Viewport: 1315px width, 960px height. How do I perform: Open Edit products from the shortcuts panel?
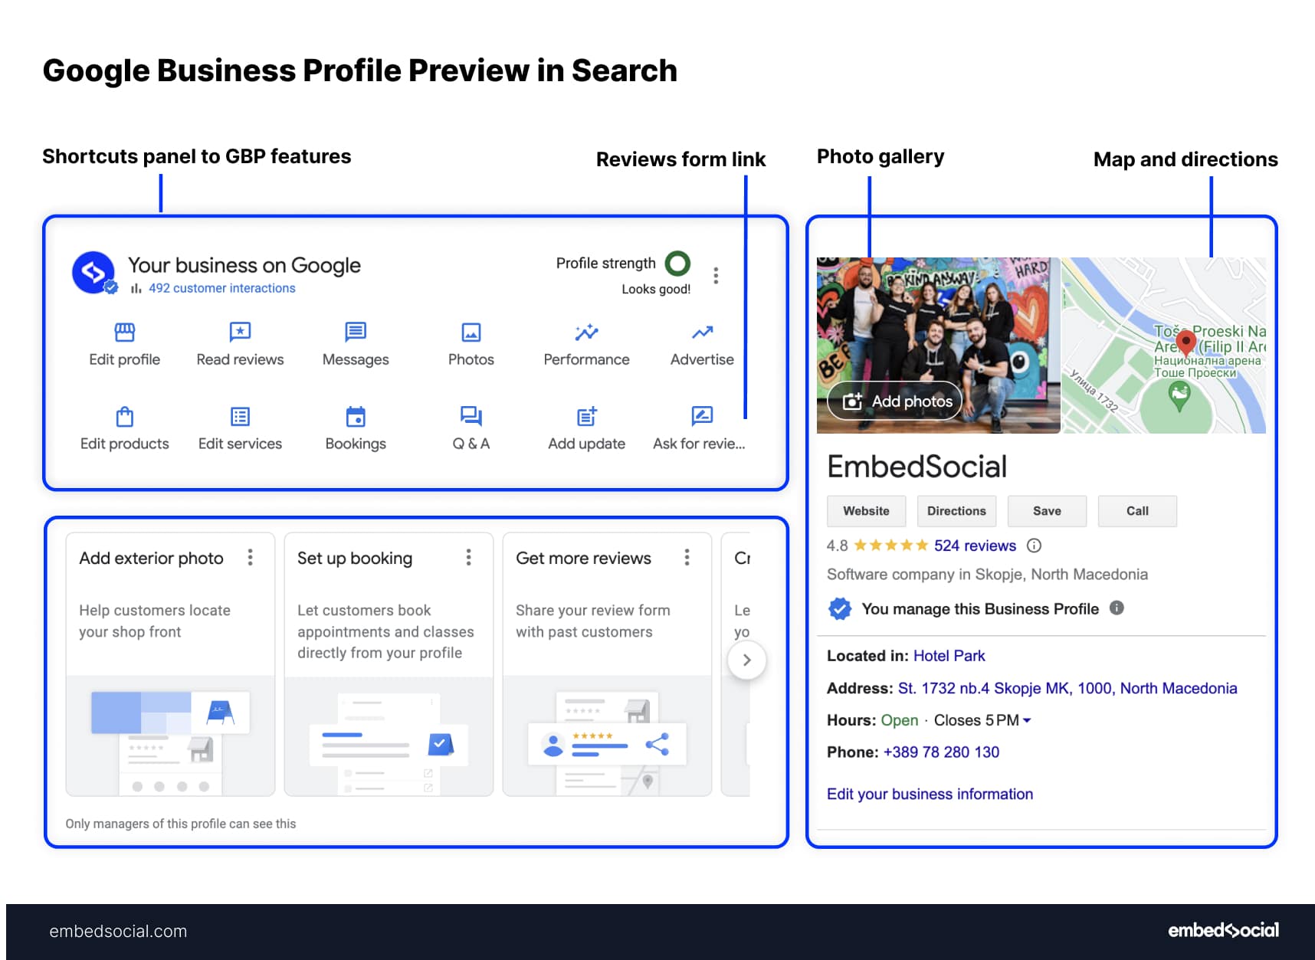pos(123,417)
